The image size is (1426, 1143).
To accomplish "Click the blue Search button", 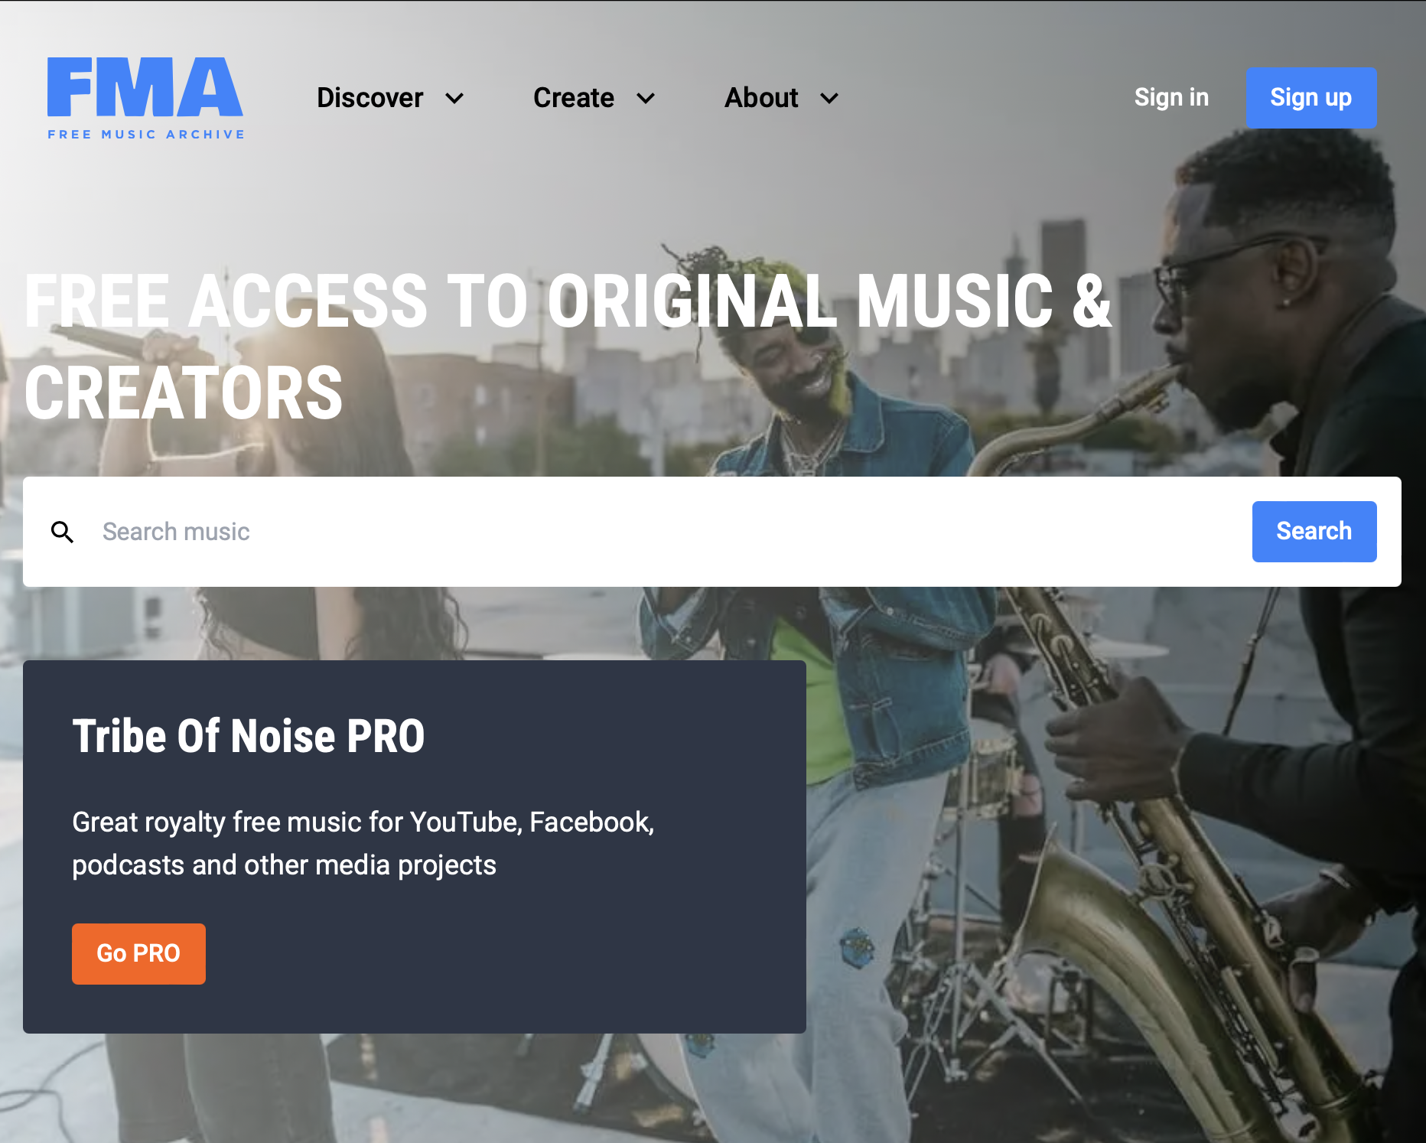I will pyautogui.click(x=1314, y=532).
